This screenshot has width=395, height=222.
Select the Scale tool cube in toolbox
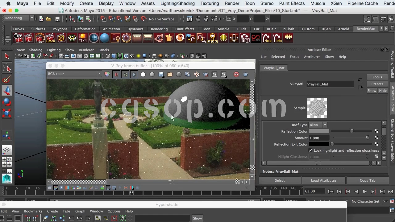(x=7, y=113)
